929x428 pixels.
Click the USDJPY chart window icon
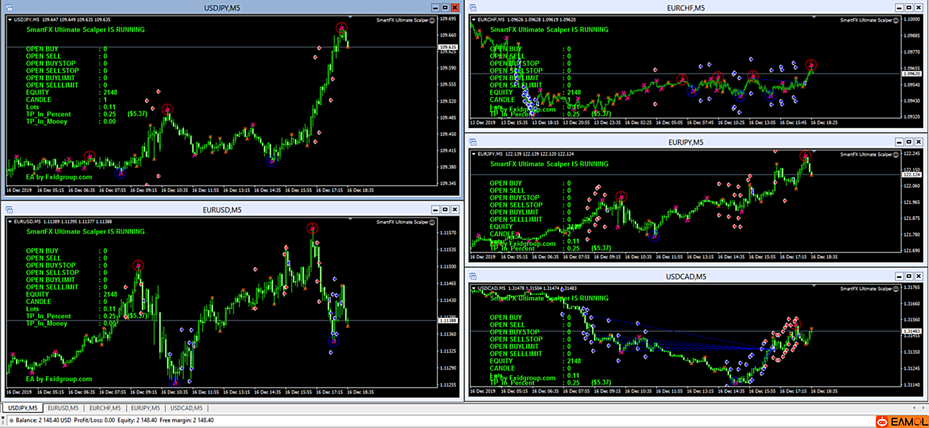pos(9,8)
